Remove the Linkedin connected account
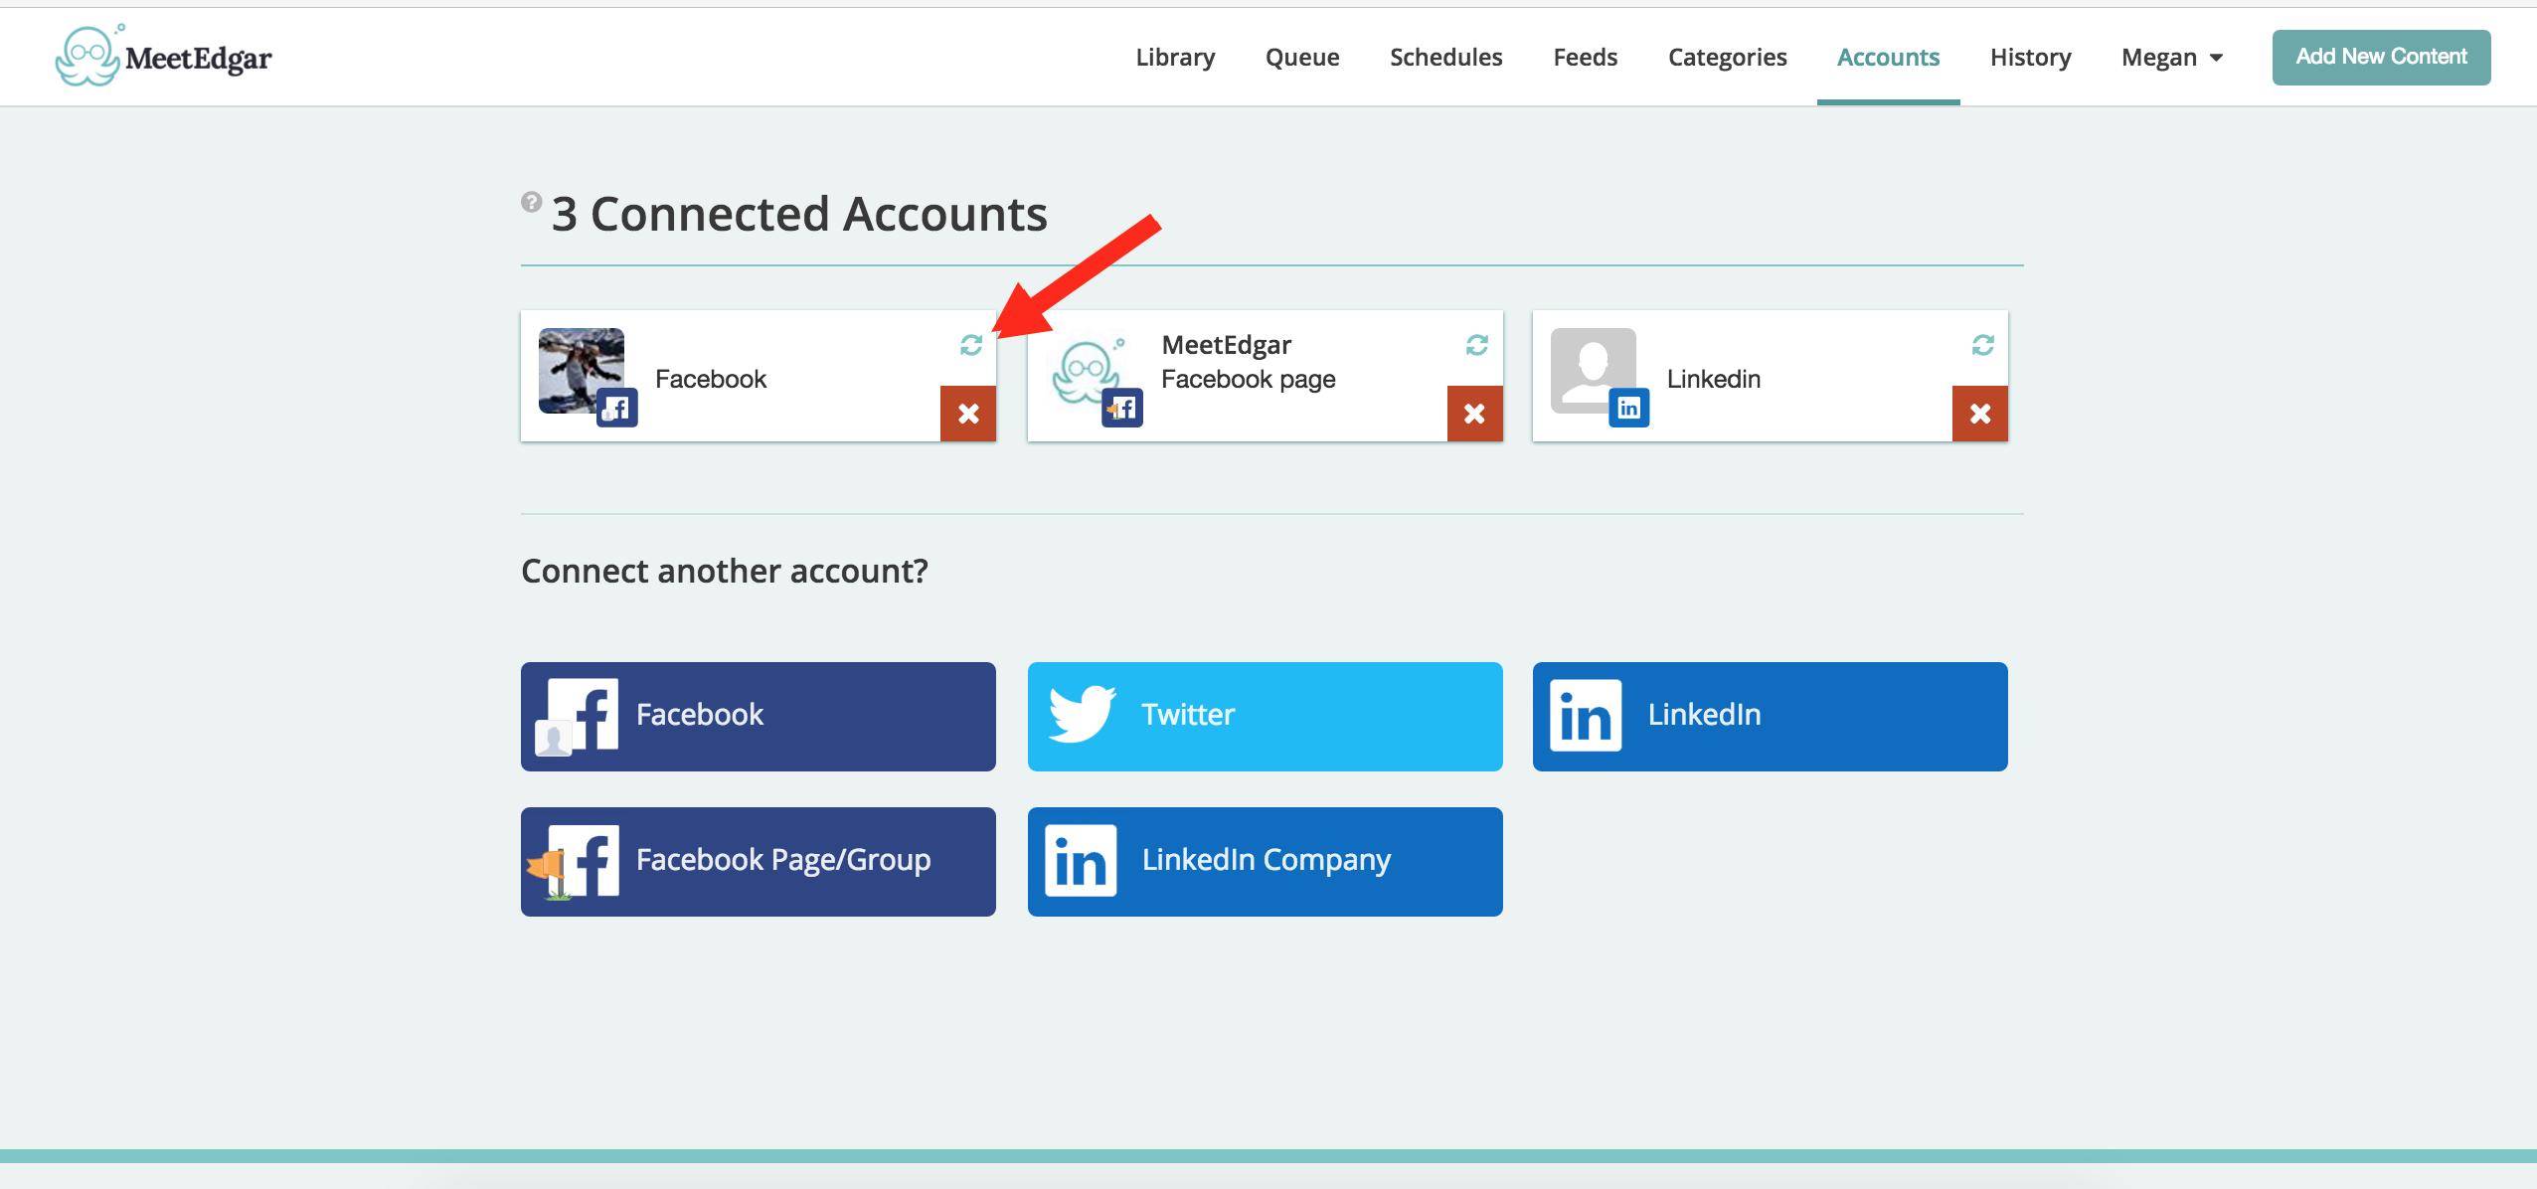The height and width of the screenshot is (1189, 2537). (x=1979, y=414)
